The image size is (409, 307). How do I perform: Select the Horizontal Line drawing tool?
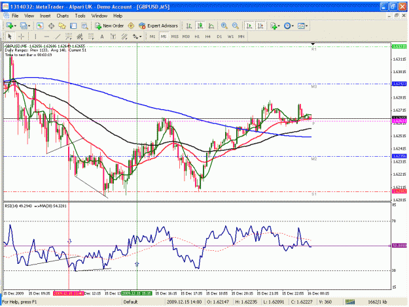coord(46,37)
